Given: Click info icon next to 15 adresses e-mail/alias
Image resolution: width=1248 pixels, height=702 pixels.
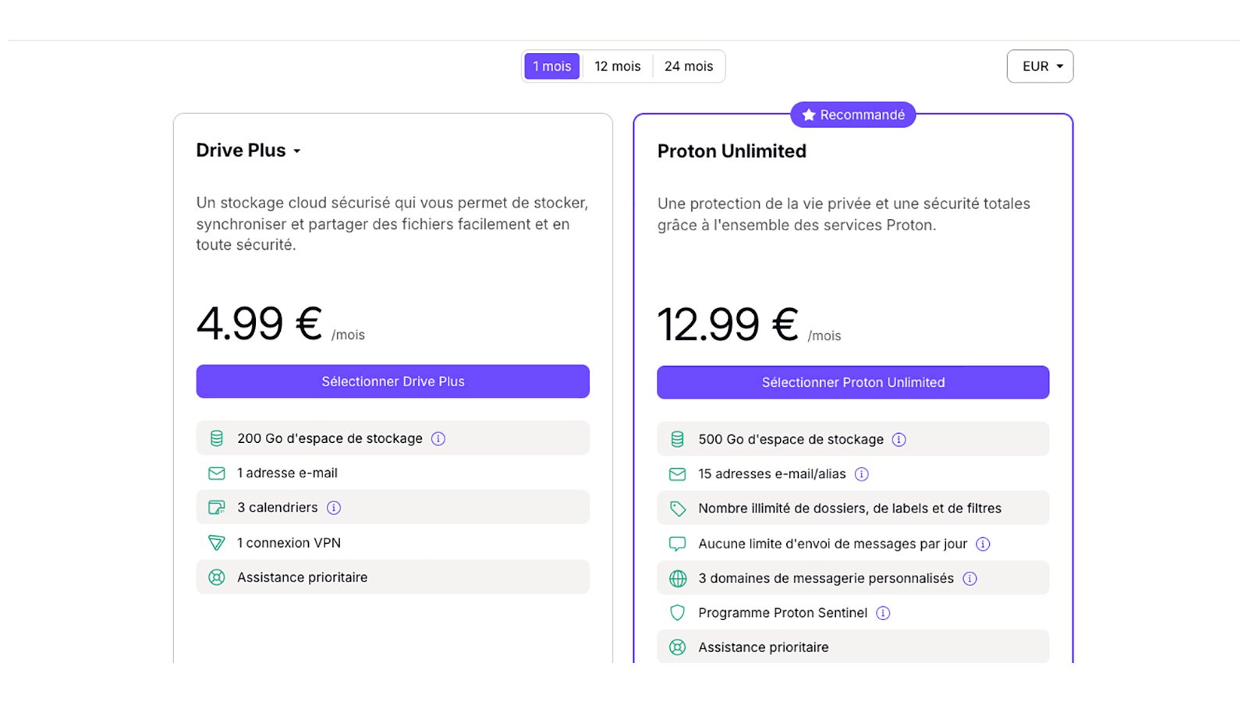Looking at the screenshot, I should pos(862,474).
